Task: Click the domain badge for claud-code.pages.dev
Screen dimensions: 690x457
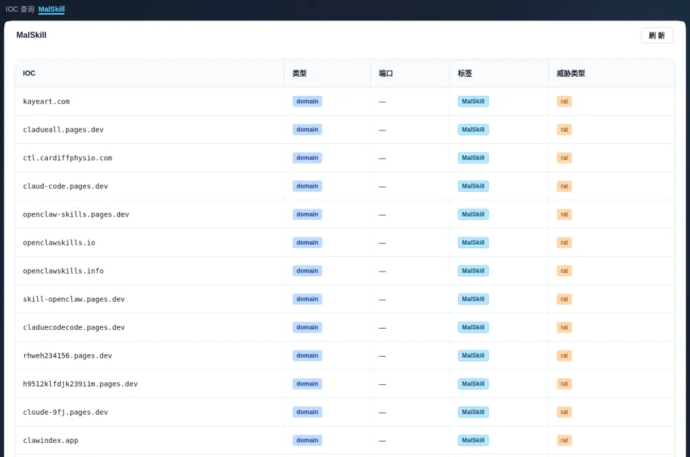Action: (307, 186)
